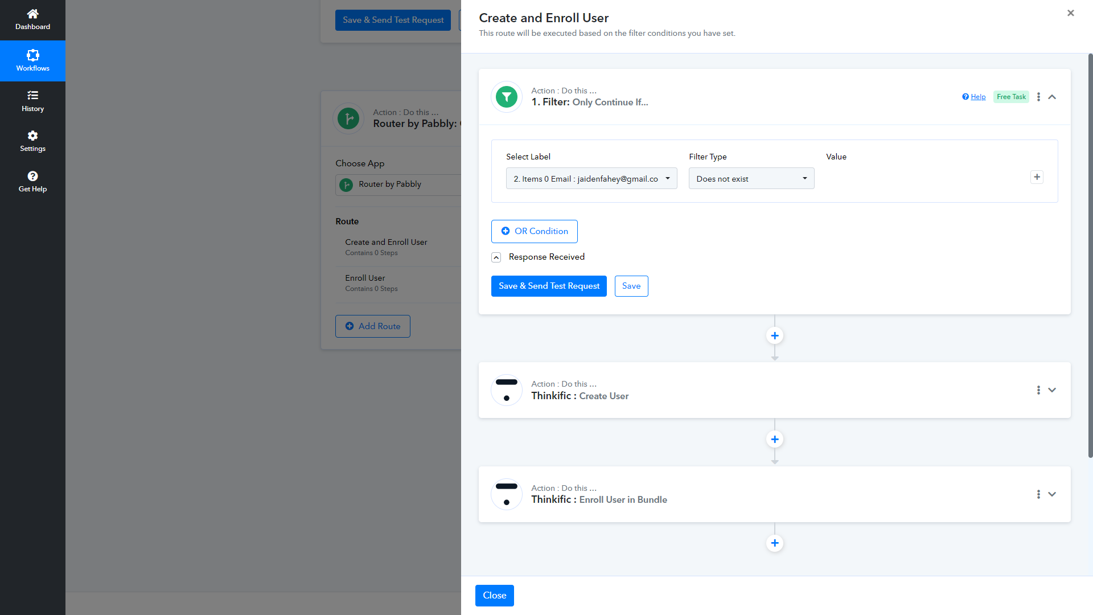This screenshot has width=1093, height=615.
Task: Add step below Filter using plus circle
Action: tap(774, 336)
